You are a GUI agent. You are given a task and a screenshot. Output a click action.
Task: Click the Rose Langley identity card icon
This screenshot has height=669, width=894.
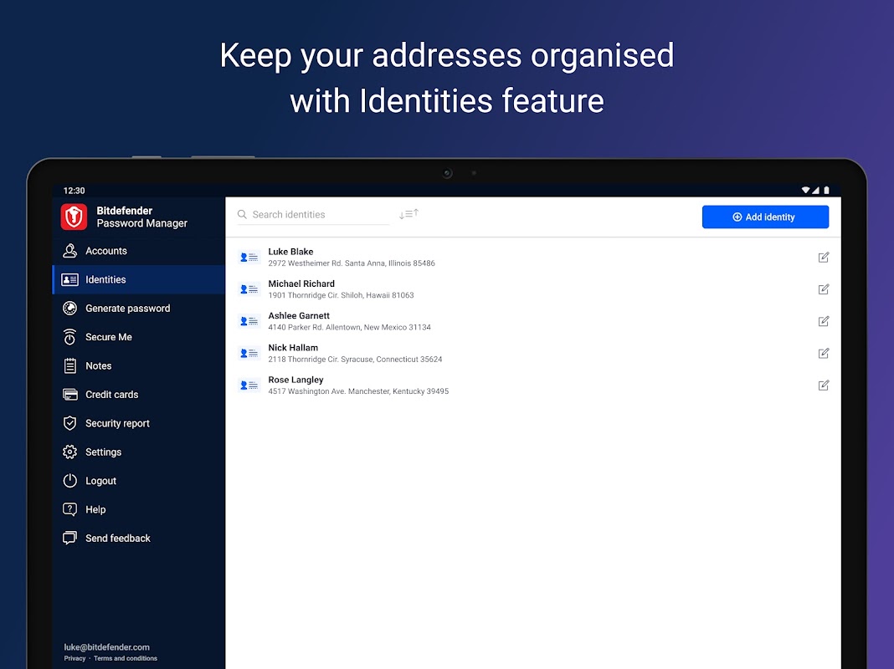pos(249,386)
